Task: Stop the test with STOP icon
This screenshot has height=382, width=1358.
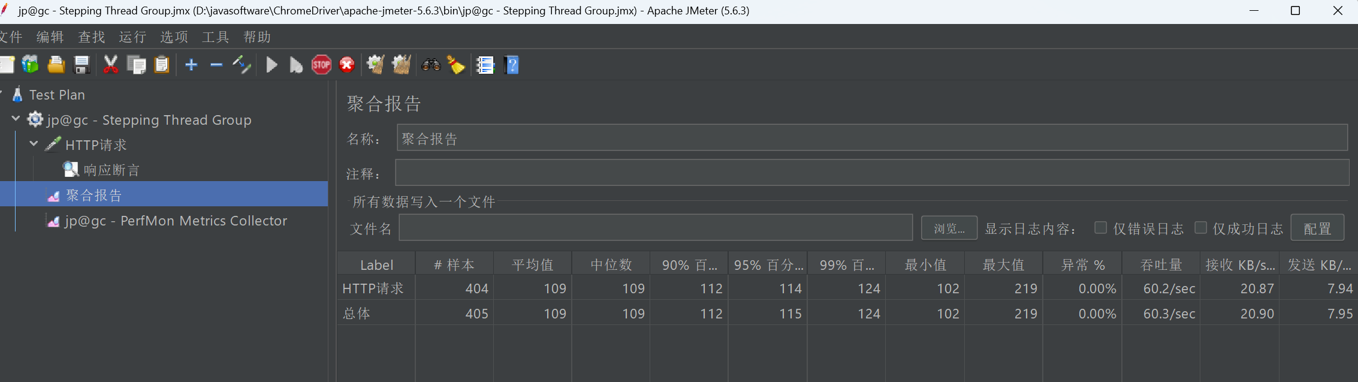Action: pyautogui.click(x=321, y=65)
